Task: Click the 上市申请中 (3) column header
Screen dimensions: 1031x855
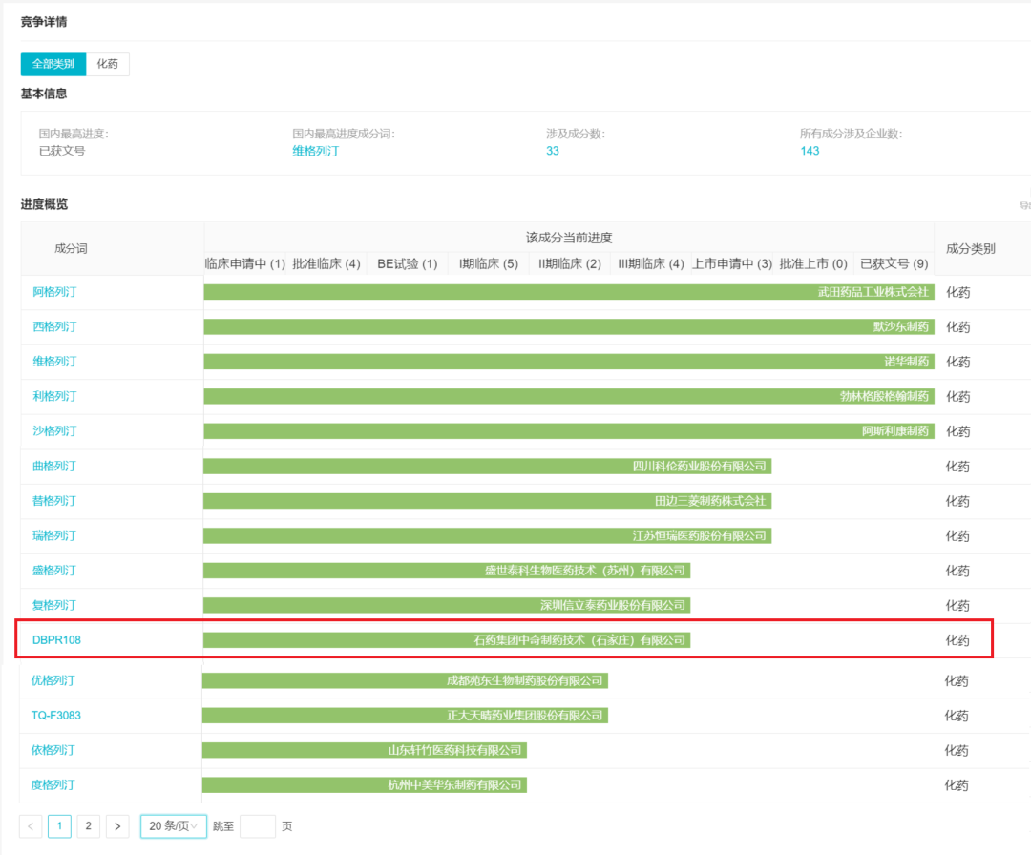Action: click(732, 264)
